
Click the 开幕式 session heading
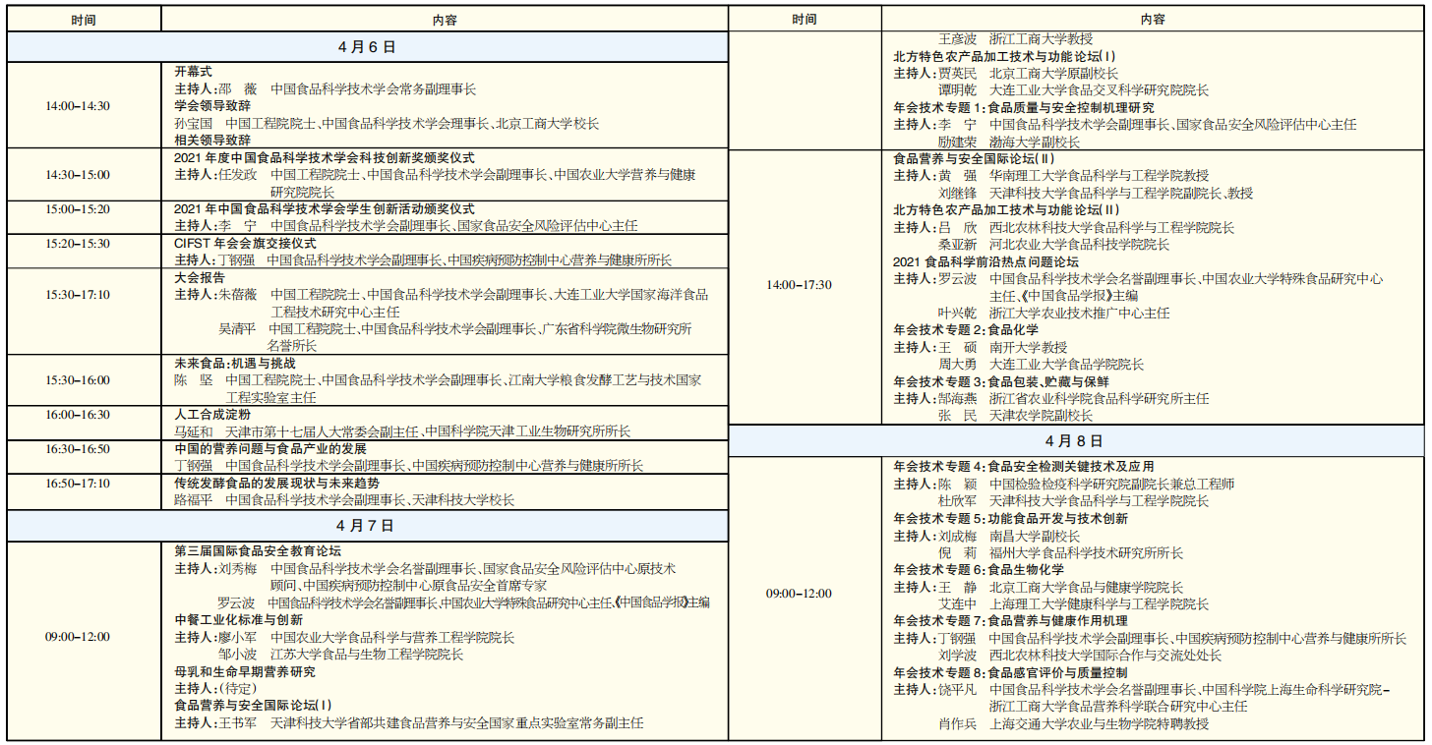click(193, 72)
